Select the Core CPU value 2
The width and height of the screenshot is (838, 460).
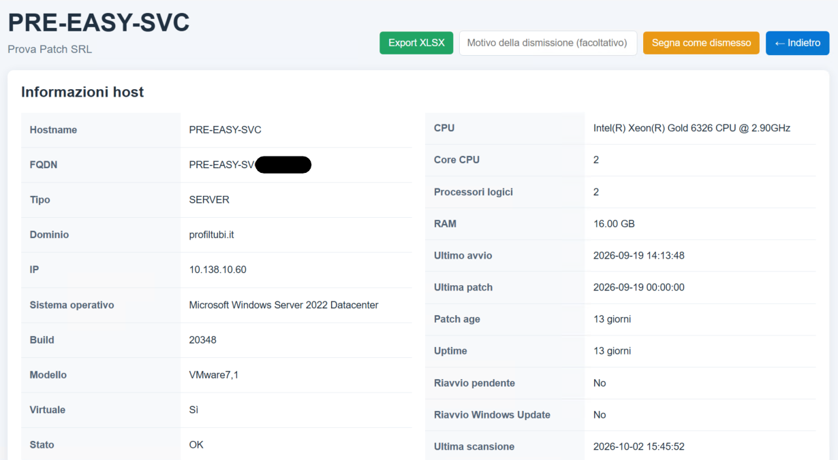(596, 160)
